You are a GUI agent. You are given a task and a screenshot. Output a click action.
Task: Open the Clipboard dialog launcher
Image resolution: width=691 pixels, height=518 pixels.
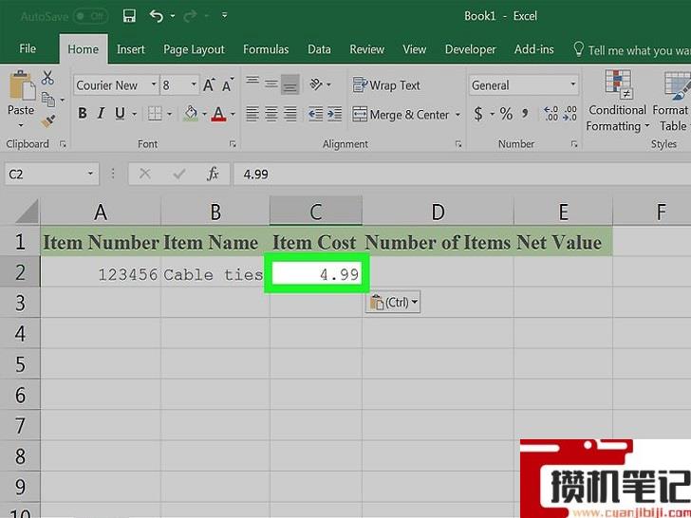(63, 144)
